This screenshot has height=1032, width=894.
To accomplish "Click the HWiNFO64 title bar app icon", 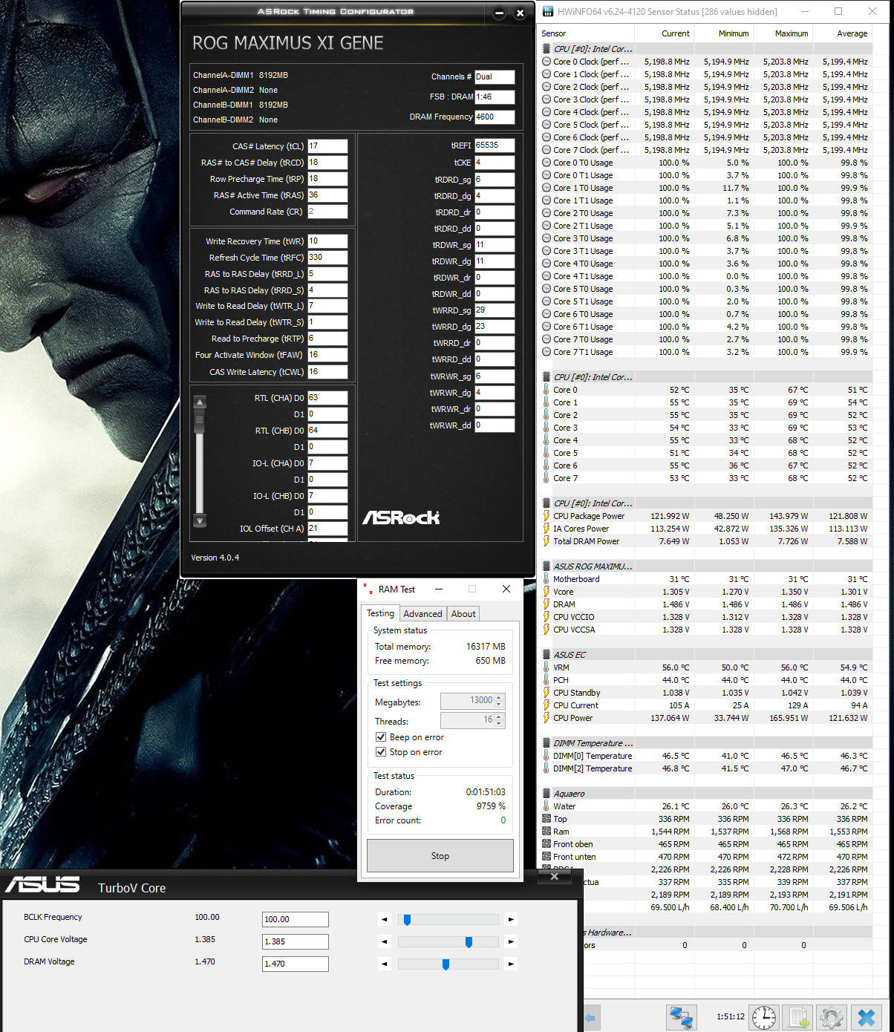I will (548, 12).
